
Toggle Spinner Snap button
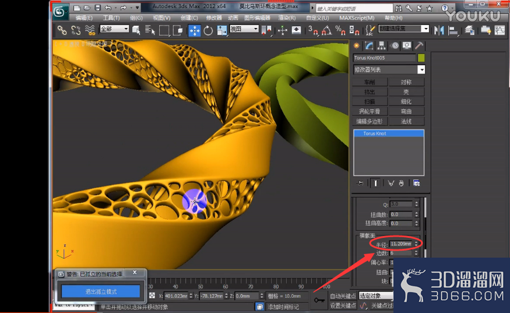[354, 30]
